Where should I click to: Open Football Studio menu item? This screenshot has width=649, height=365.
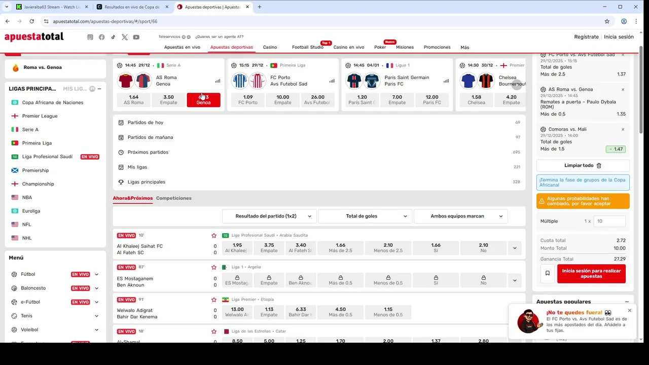tap(308, 47)
